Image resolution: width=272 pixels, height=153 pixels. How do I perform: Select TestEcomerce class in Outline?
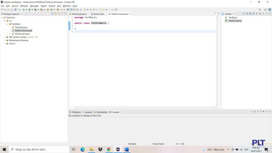click(235, 21)
